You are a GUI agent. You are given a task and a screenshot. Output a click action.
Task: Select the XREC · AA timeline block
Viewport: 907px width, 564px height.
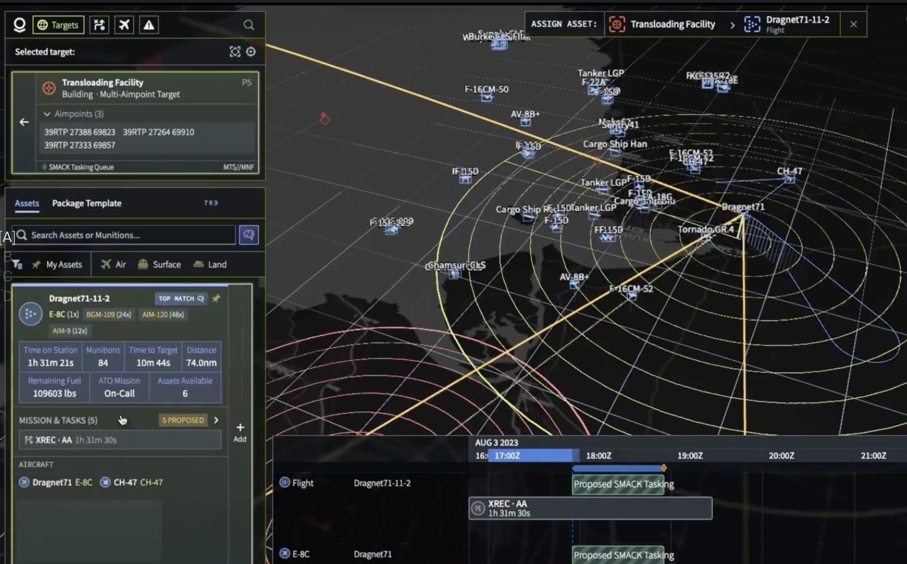pyautogui.click(x=590, y=509)
